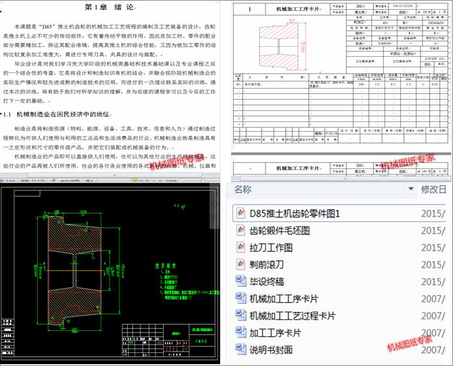Screen dimensions: 453x366
Task: Click the 修改日 column header
Action: coord(433,190)
